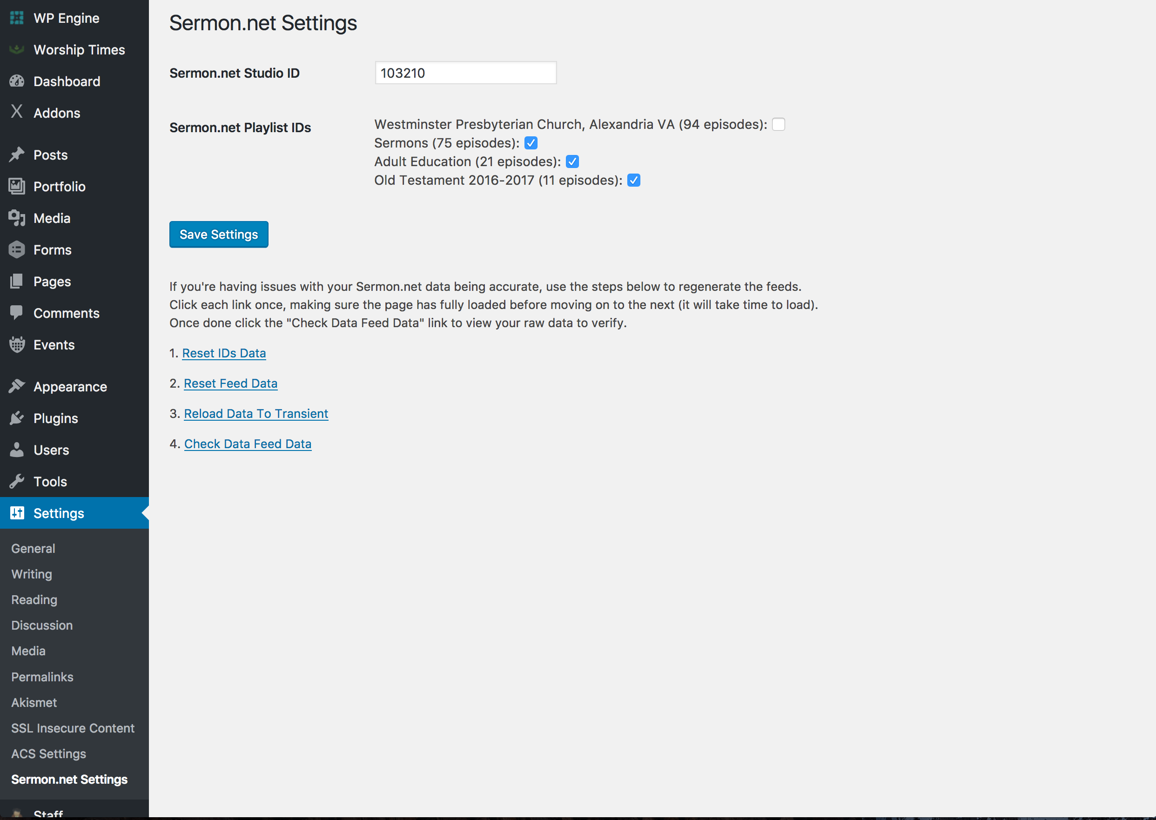Viewport: 1156px width, 820px height.
Task: Open the Forms menu label
Action: pos(53,250)
